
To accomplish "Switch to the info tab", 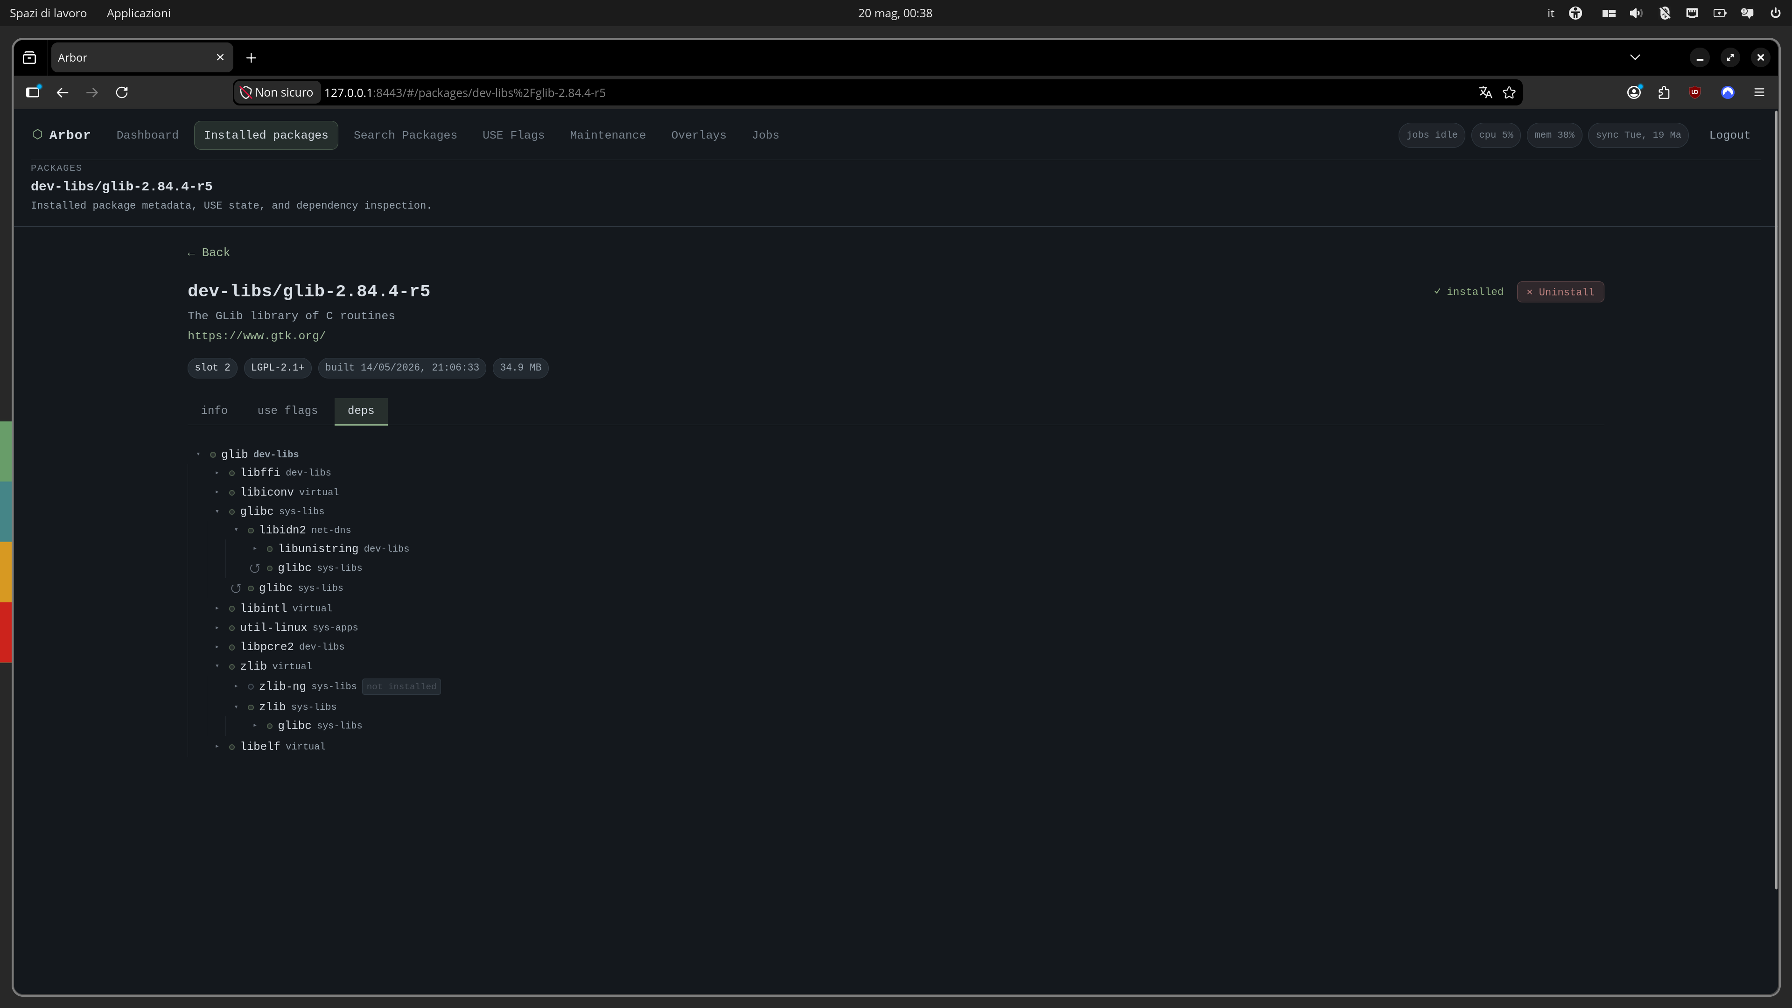I will (x=214, y=411).
